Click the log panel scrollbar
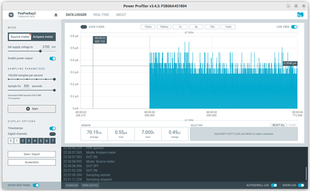Screen dimensions: 310x191 (306, 174)
